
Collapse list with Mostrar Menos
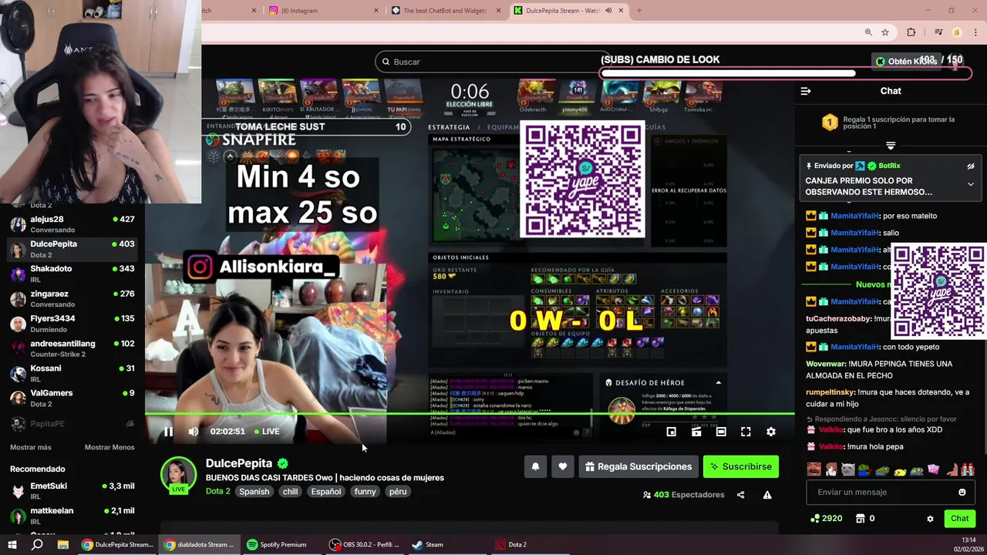point(109,447)
